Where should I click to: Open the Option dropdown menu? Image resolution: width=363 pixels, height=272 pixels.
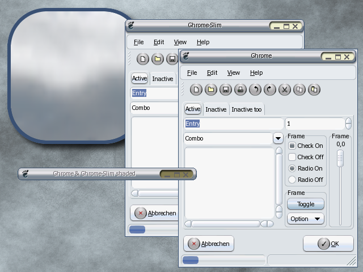(306, 219)
